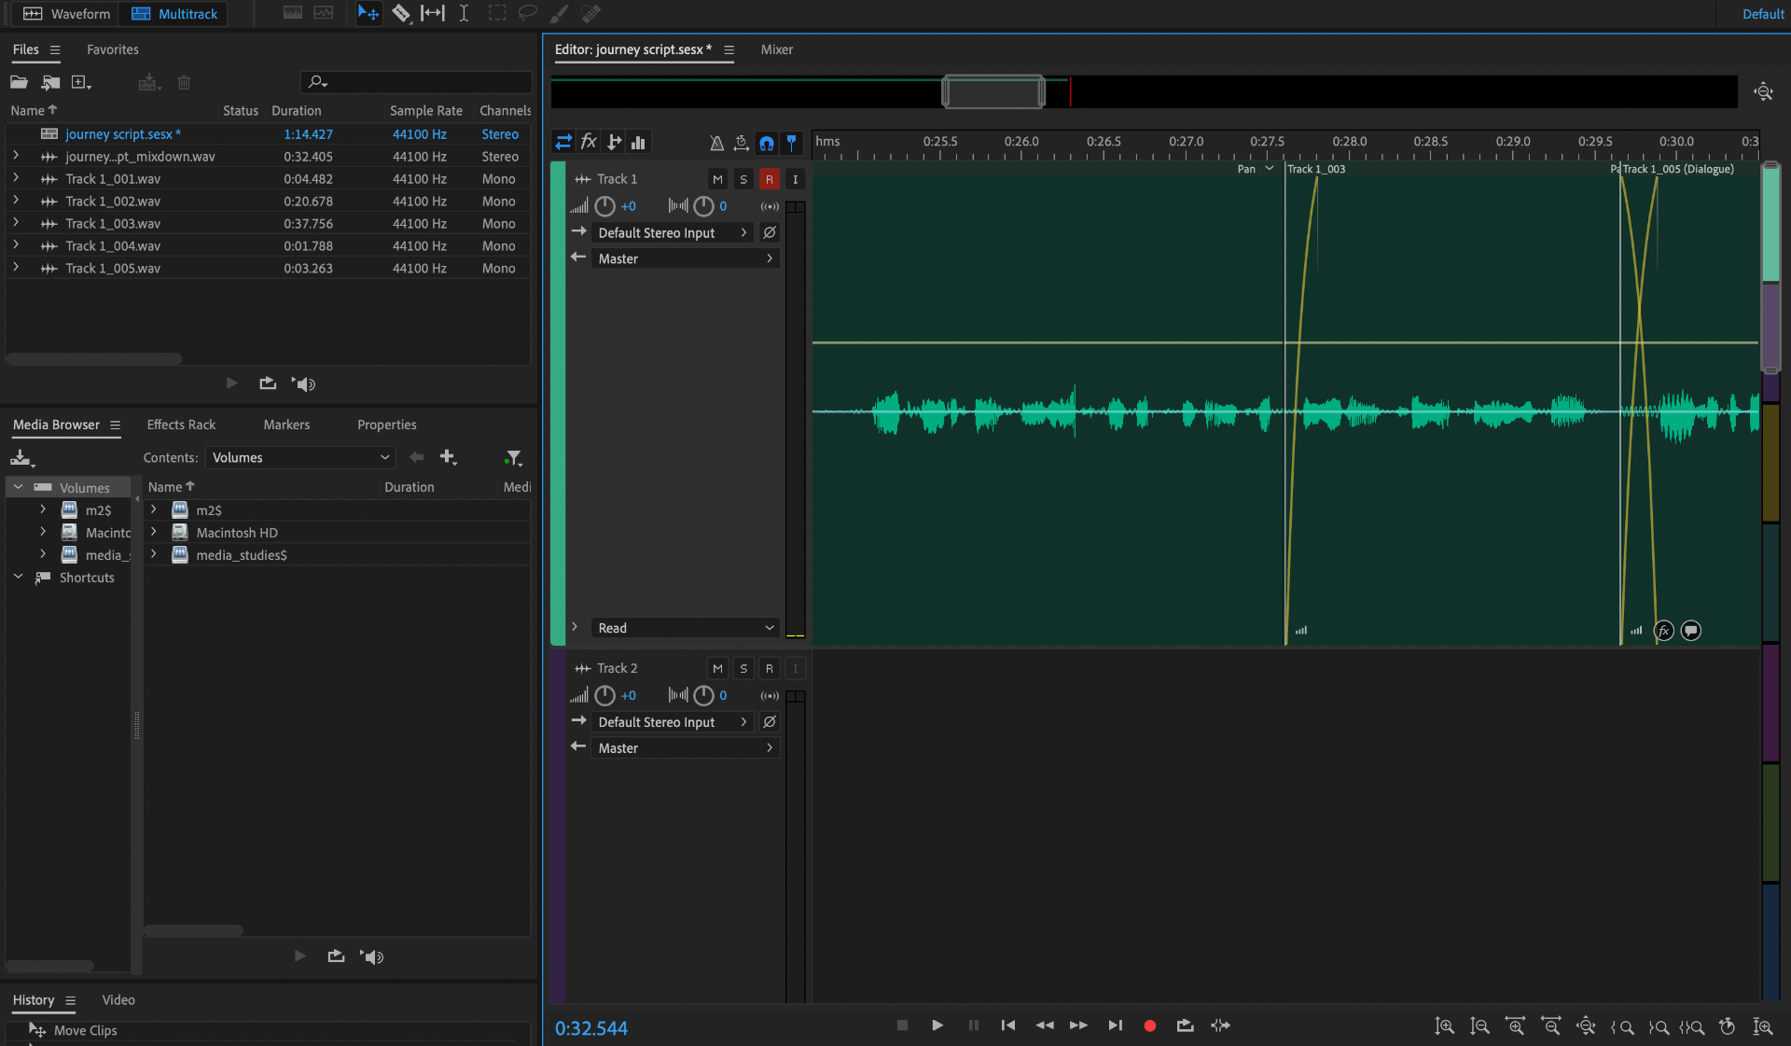
Task: Select the Time Selection tool
Action: pos(464,13)
